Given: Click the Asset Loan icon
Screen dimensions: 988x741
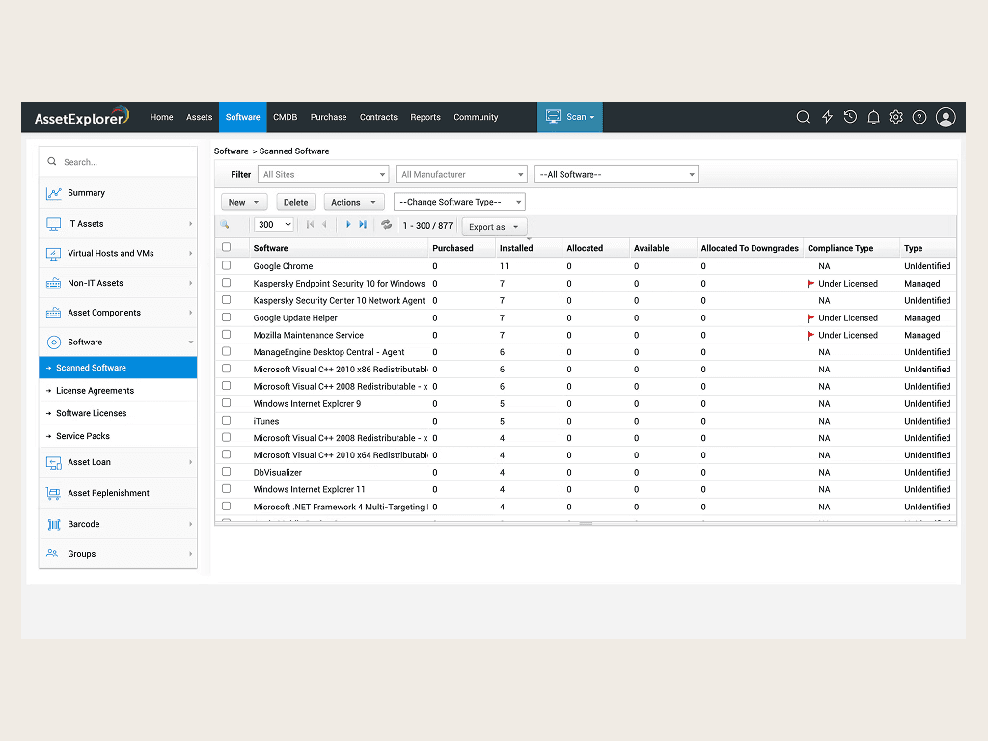Looking at the screenshot, I should 54,462.
